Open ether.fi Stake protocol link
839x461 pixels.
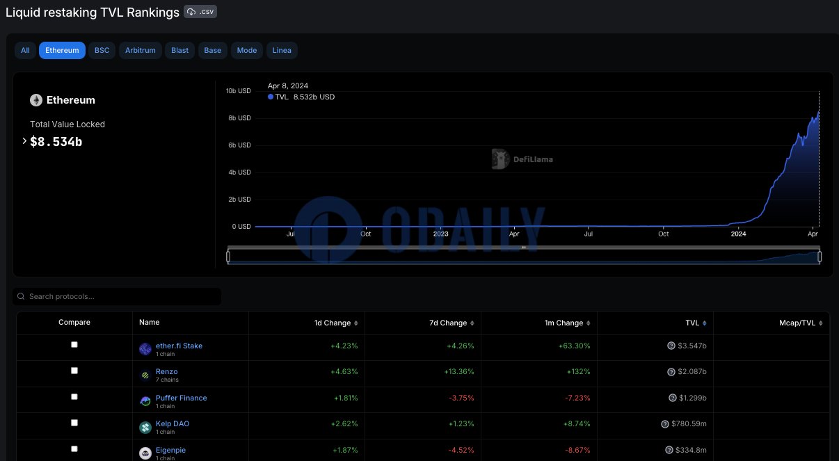179,346
